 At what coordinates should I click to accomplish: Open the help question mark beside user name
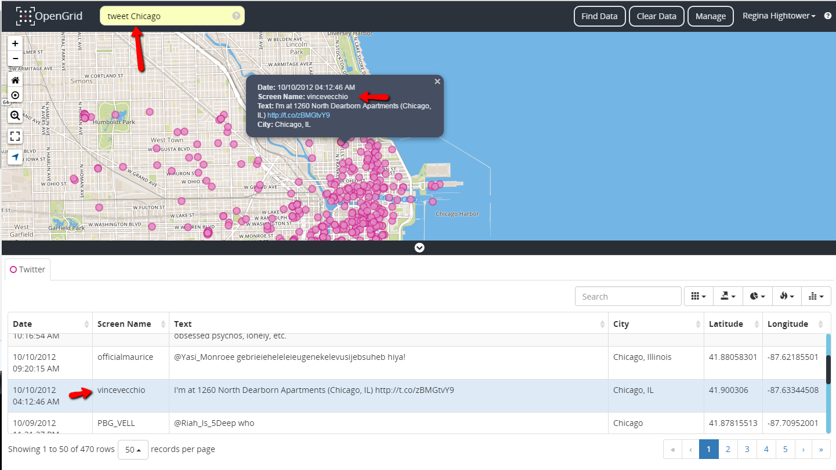click(828, 16)
